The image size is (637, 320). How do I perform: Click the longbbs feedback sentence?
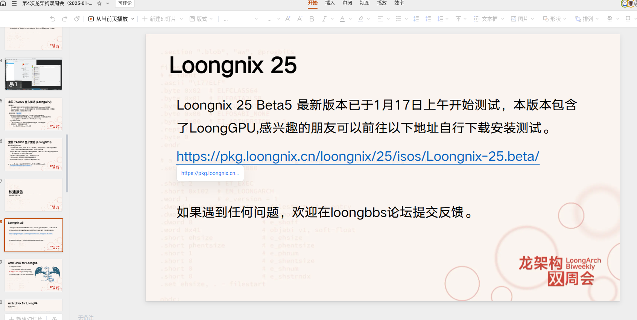point(325,212)
